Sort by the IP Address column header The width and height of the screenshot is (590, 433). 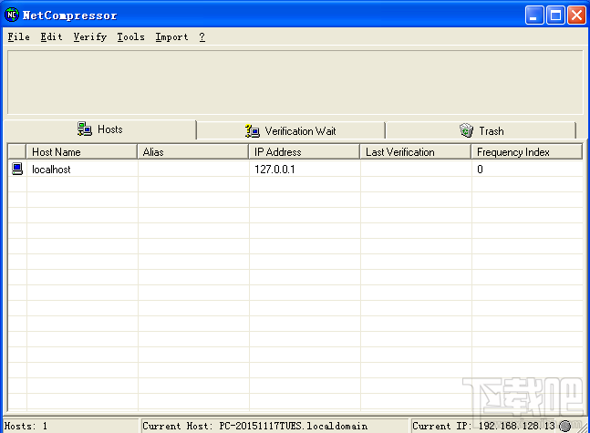point(304,152)
